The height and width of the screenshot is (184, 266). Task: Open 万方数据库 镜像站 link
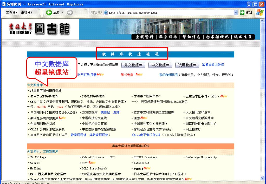(x=105, y=113)
